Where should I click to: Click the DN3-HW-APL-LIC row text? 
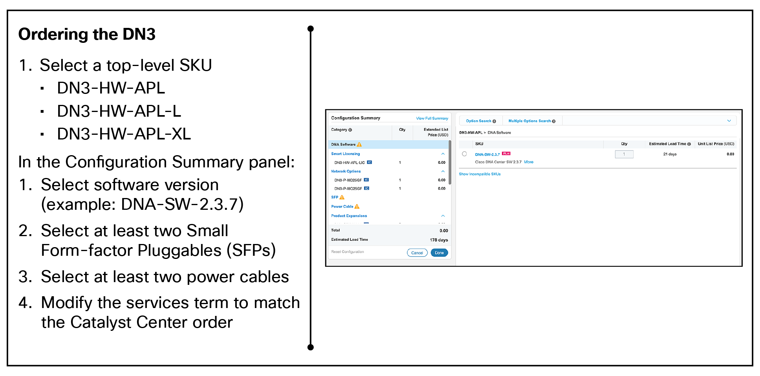pyautogui.click(x=350, y=163)
